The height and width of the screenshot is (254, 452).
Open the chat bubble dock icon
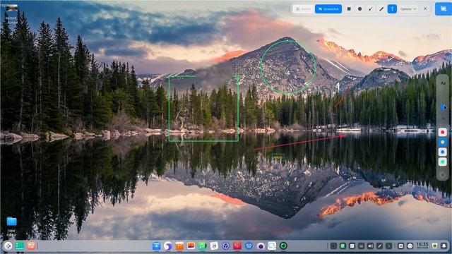click(x=272, y=246)
